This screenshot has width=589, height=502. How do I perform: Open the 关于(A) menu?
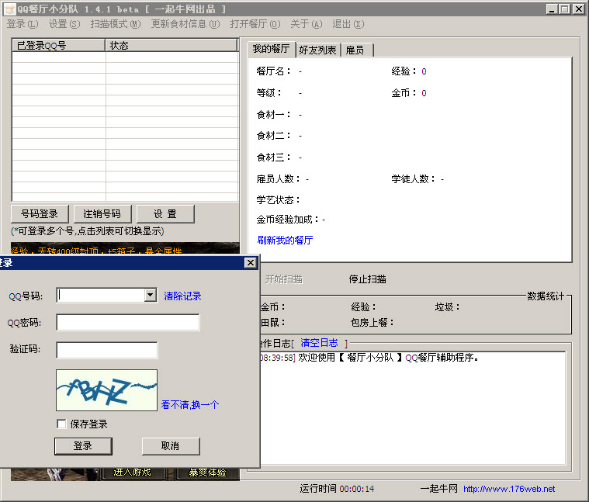tap(307, 24)
